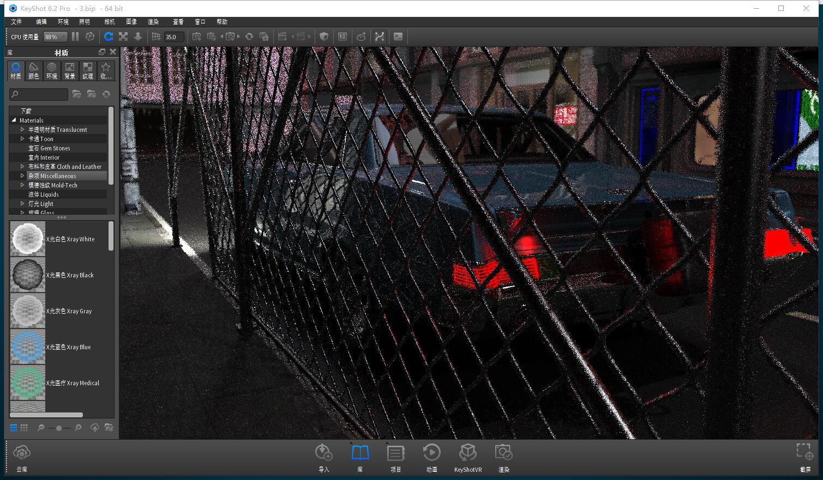Open the 纹理 (Textures) library tab

(87, 70)
